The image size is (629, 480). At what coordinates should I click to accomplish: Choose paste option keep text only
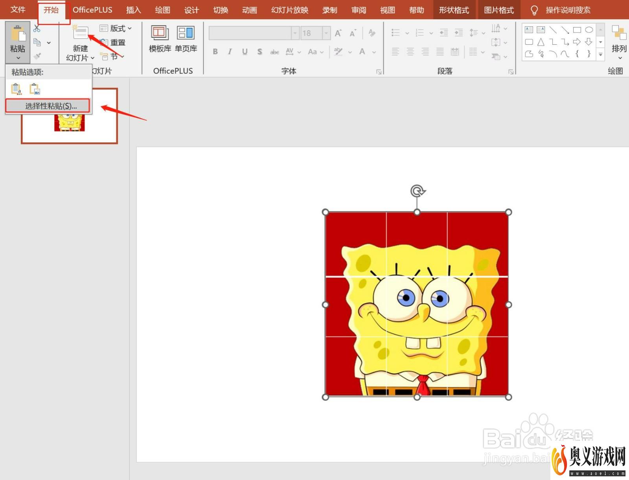click(17, 89)
